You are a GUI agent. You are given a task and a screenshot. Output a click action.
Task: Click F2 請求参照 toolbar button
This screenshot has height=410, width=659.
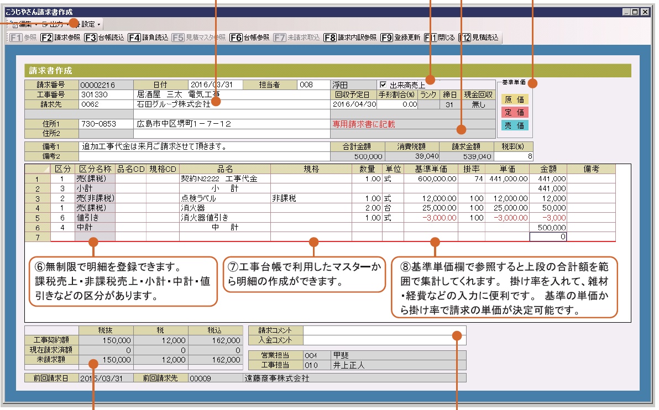(61, 38)
